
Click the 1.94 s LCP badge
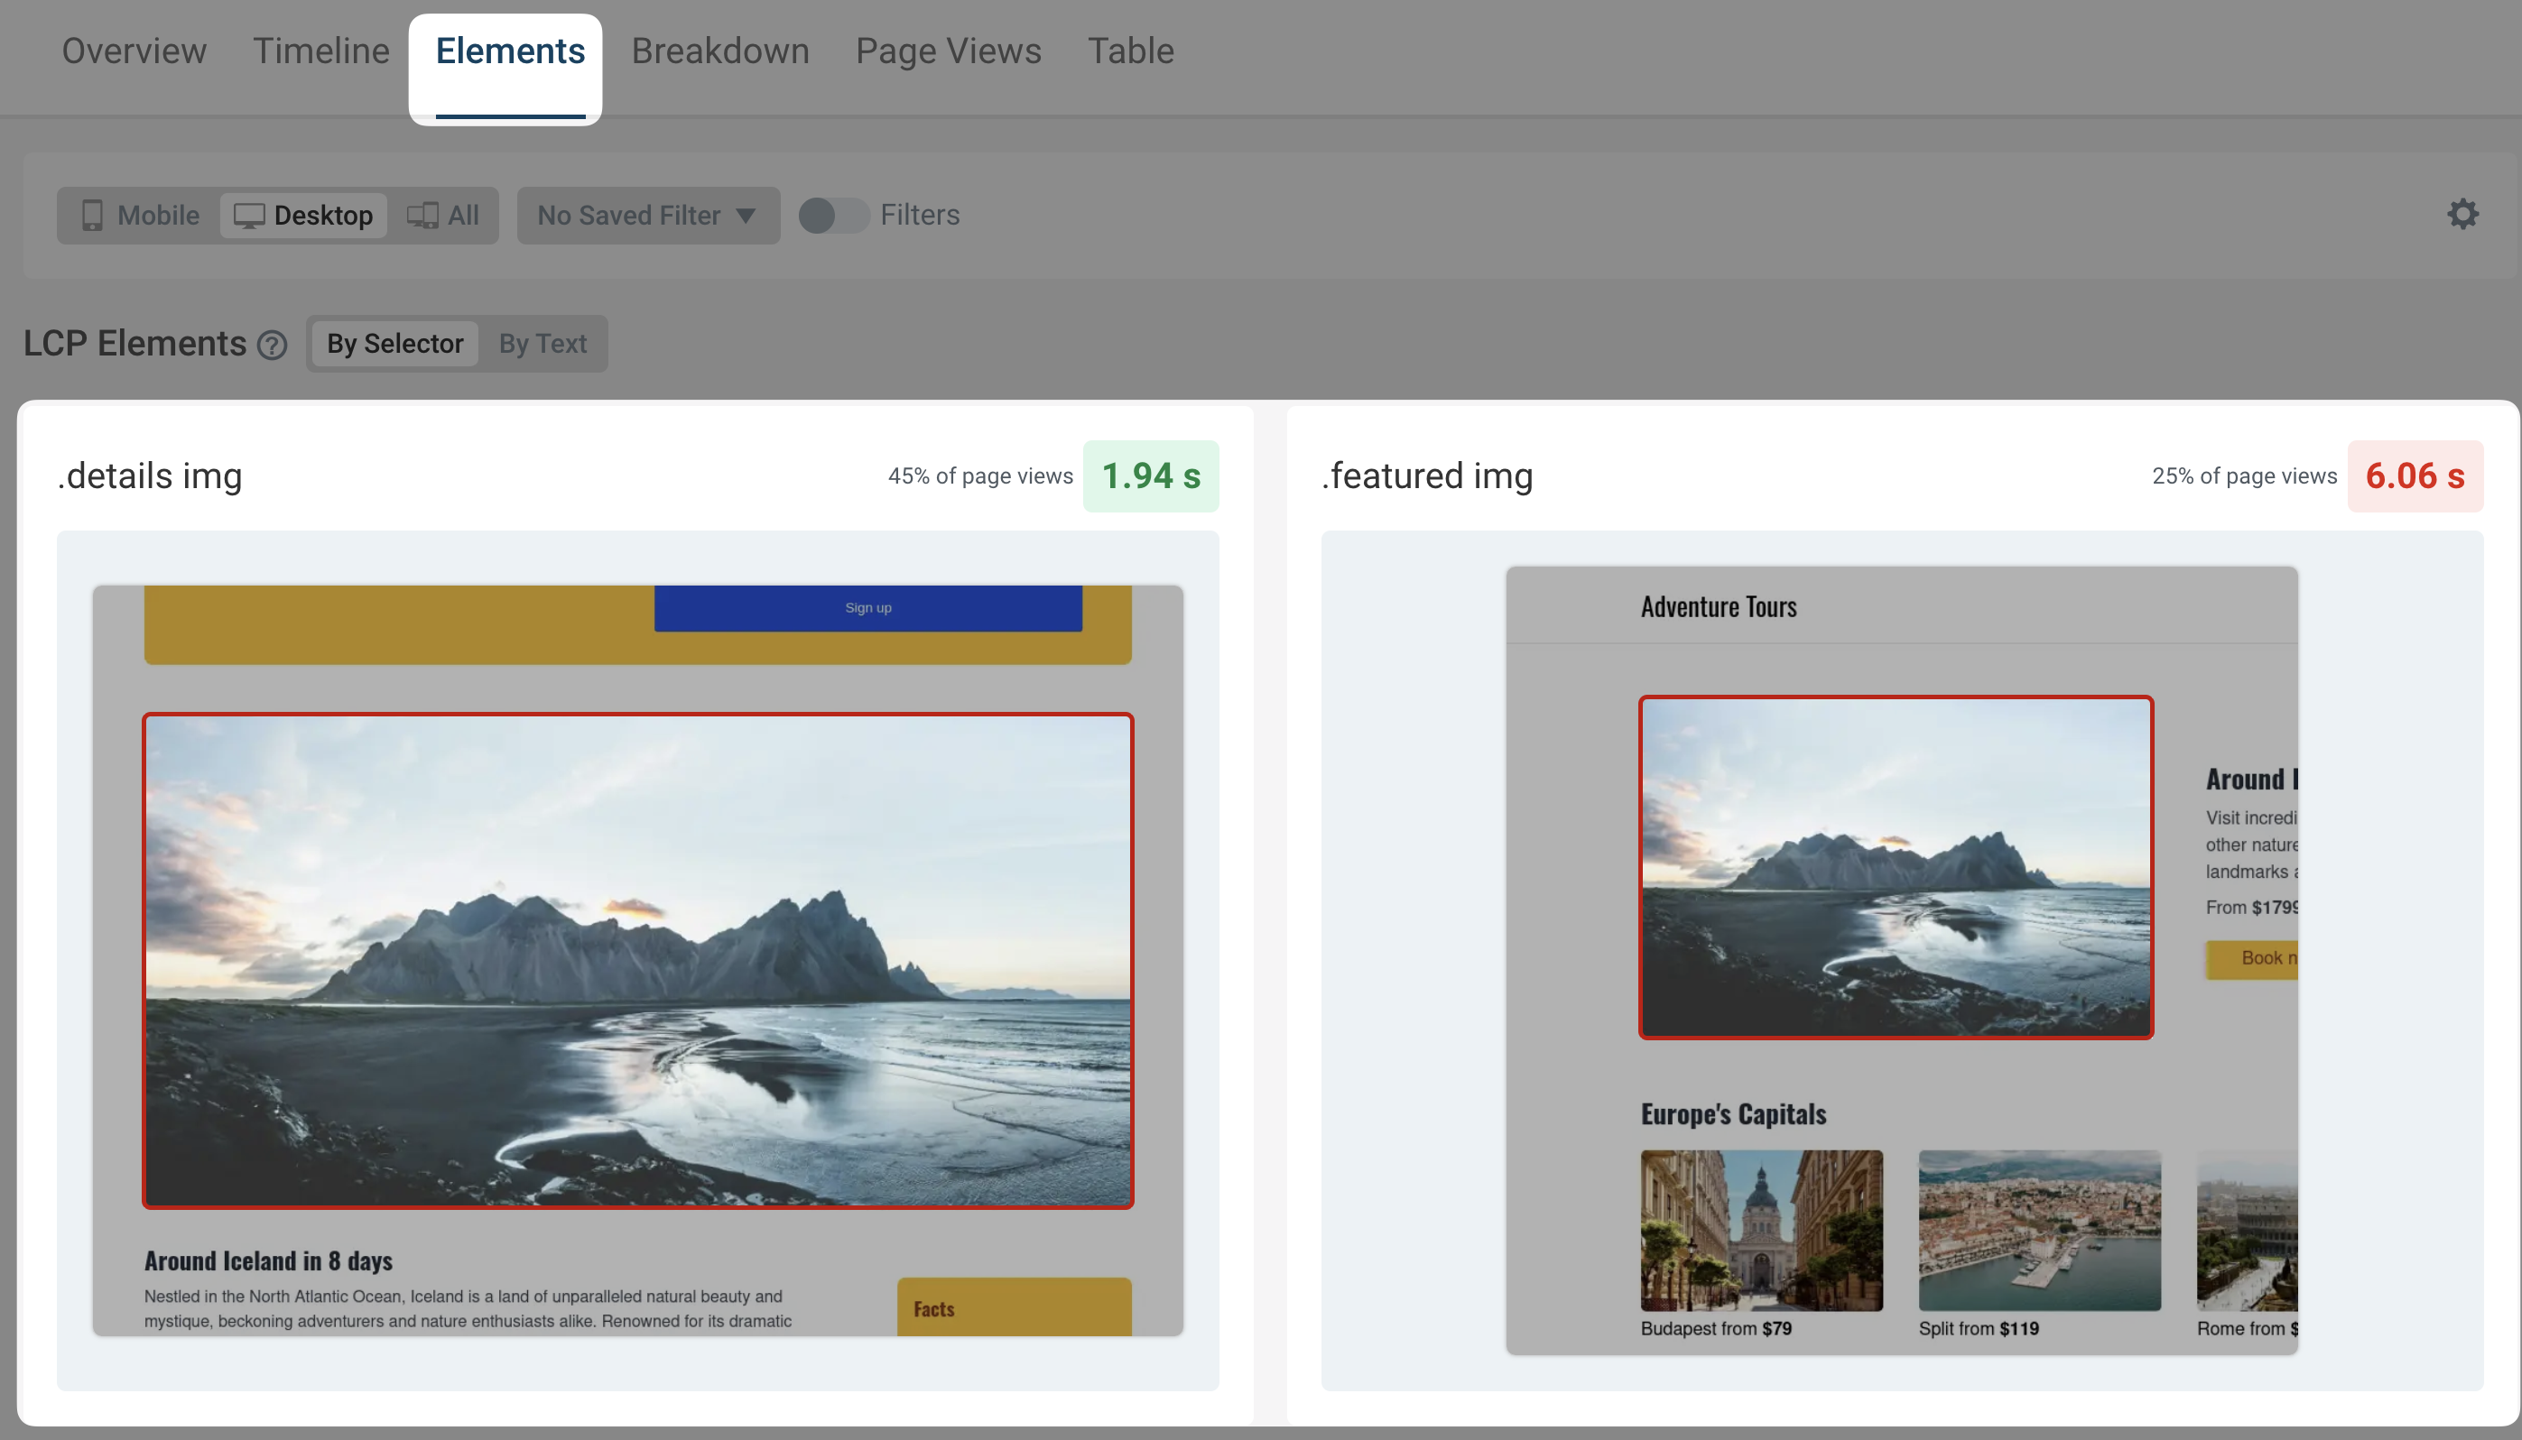click(x=1151, y=475)
